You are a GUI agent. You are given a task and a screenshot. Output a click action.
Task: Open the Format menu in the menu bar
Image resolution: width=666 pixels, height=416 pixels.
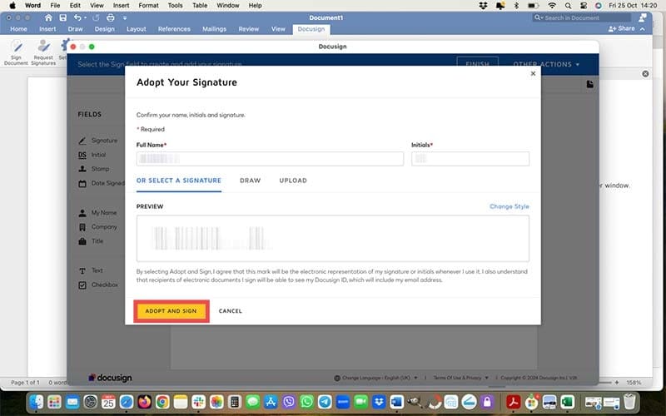coord(149,6)
